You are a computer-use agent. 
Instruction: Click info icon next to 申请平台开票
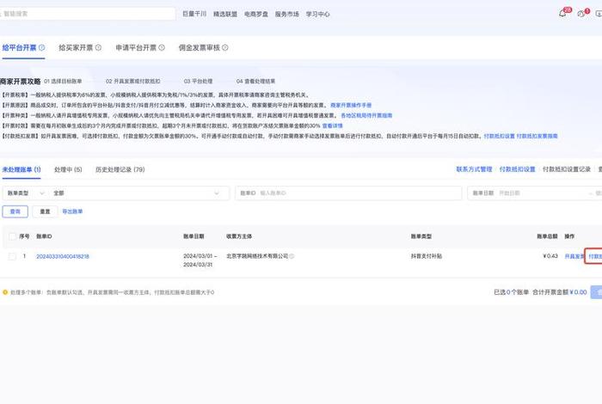[x=162, y=47]
